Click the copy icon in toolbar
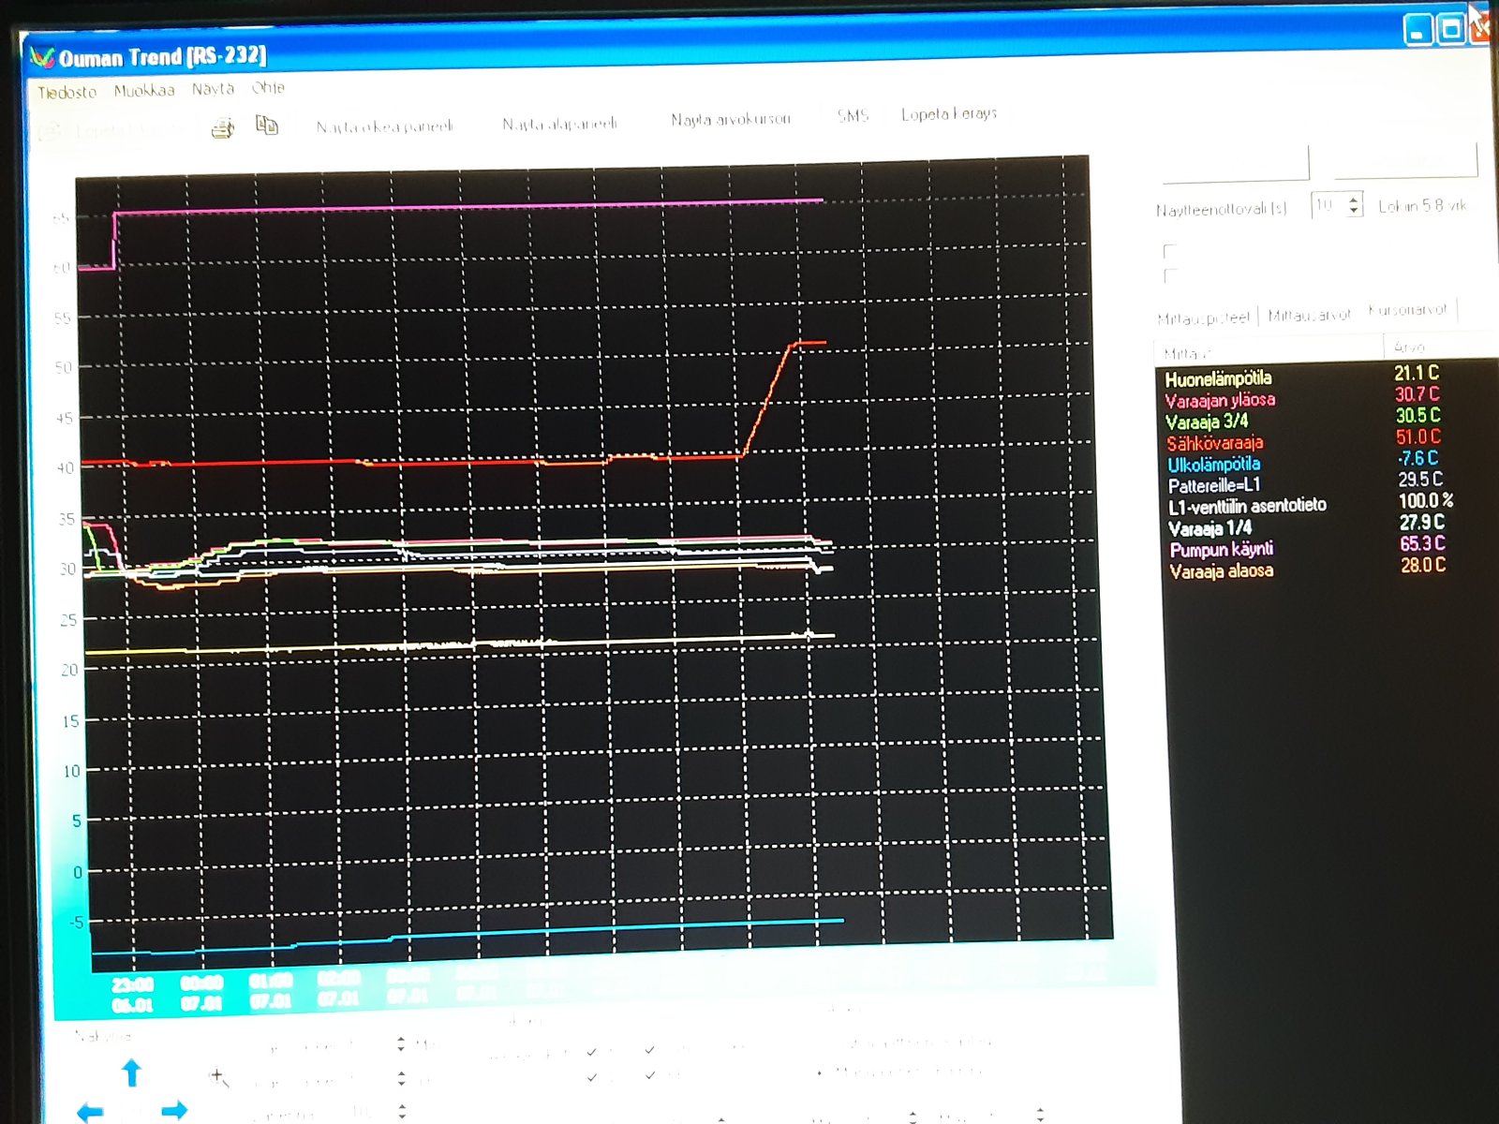This screenshot has height=1124, width=1499. pos(267,126)
